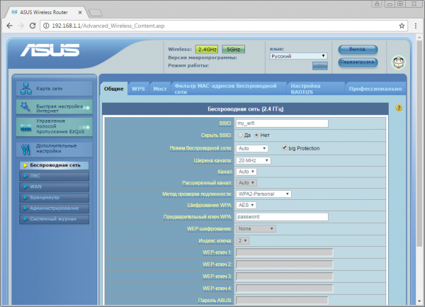Switch wireless band to 5GHz
This screenshot has width=425, height=307.
(x=233, y=50)
